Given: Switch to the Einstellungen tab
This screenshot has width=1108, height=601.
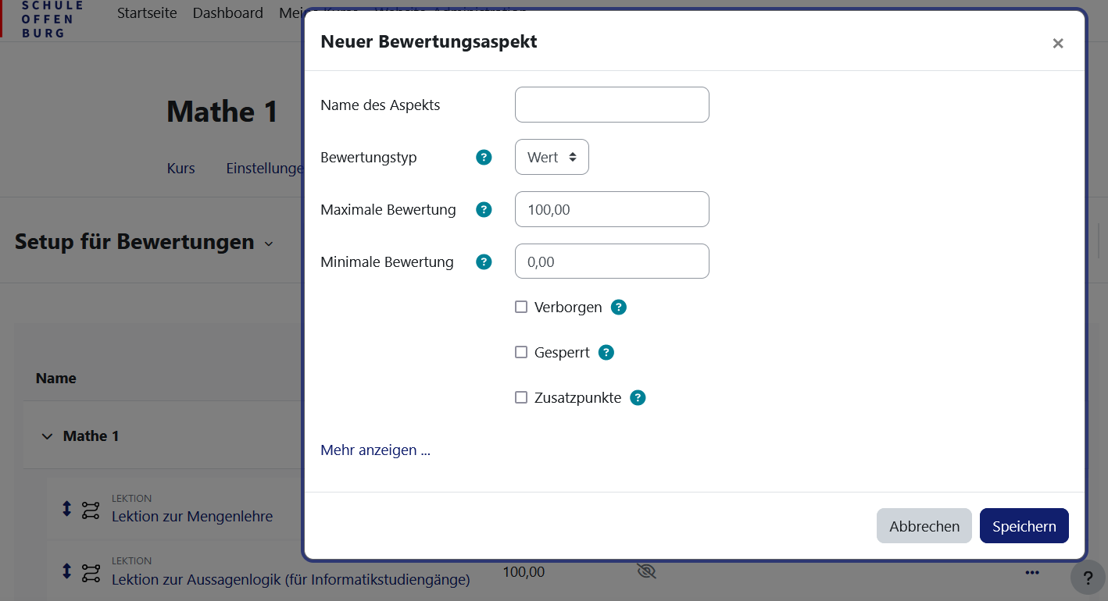Looking at the screenshot, I should tap(264, 168).
